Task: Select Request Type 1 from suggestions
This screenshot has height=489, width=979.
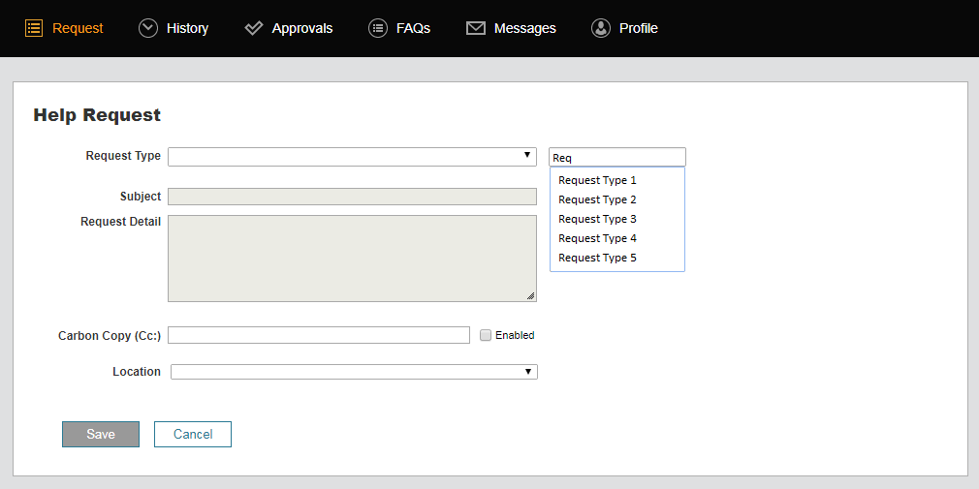Action: 597,180
